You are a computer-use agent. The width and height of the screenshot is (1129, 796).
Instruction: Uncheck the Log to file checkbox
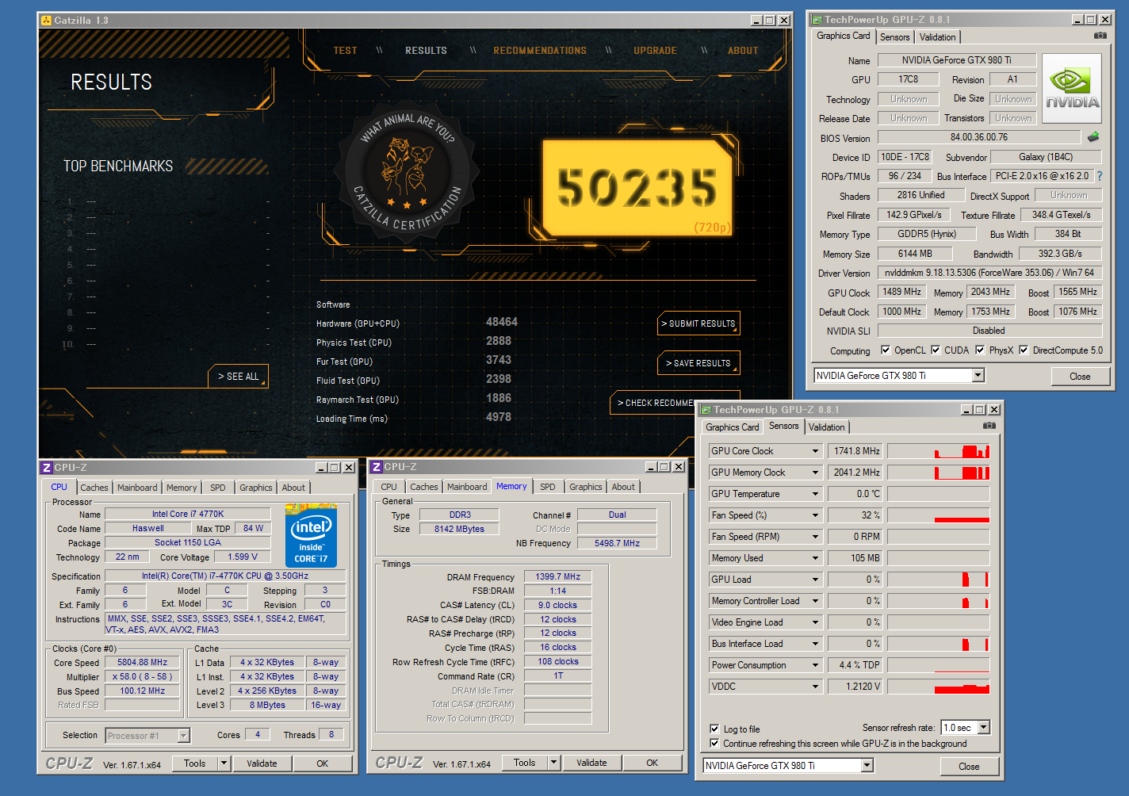(x=714, y=729)
